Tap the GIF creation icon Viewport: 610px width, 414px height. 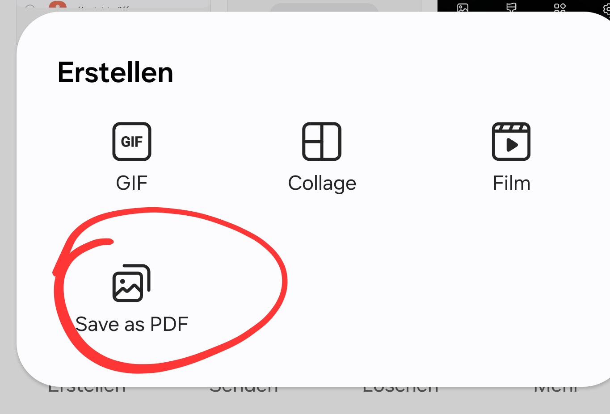131,142
